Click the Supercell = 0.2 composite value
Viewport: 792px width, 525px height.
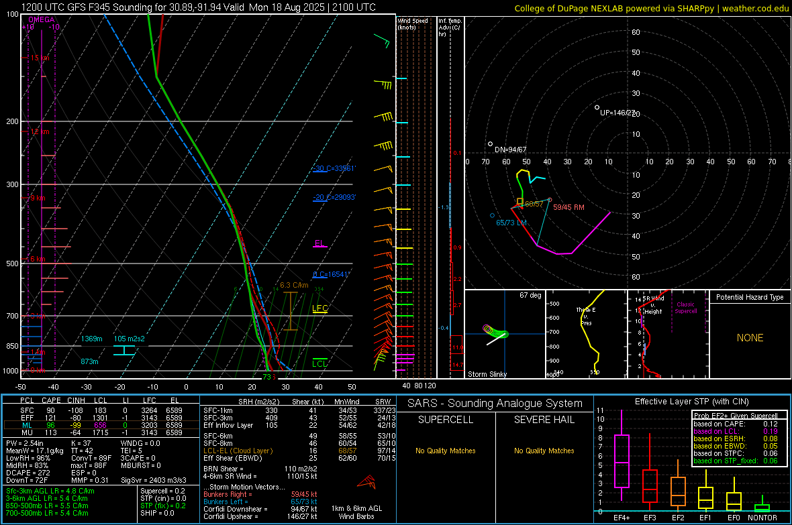[162, 491]
